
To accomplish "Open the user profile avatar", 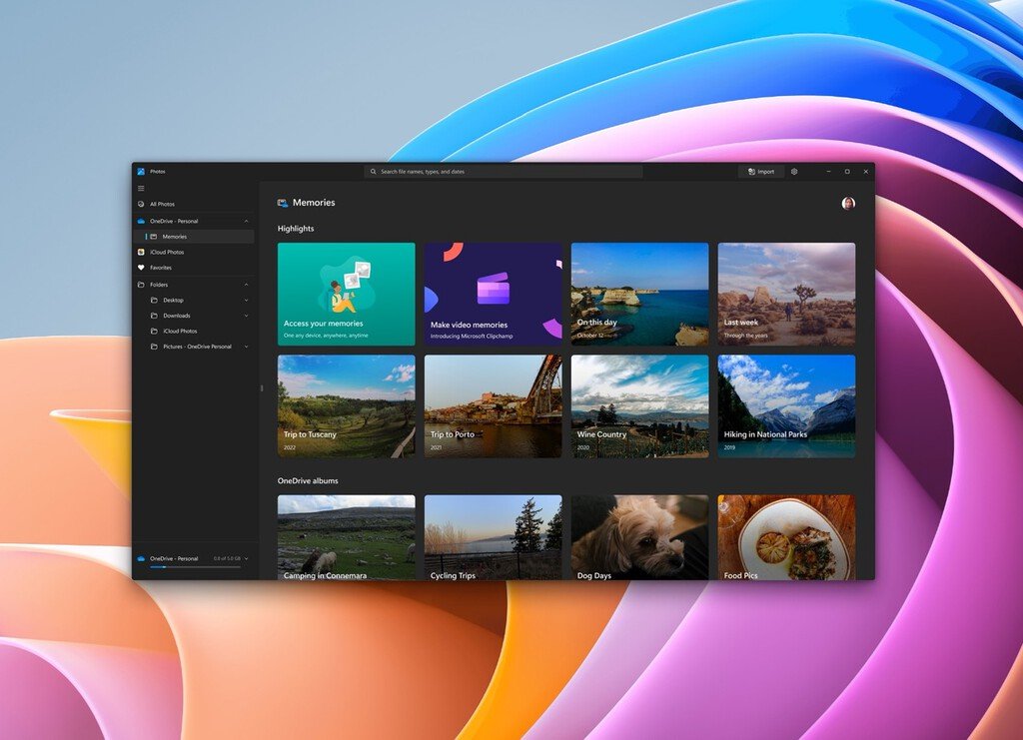I will point(848,204).
